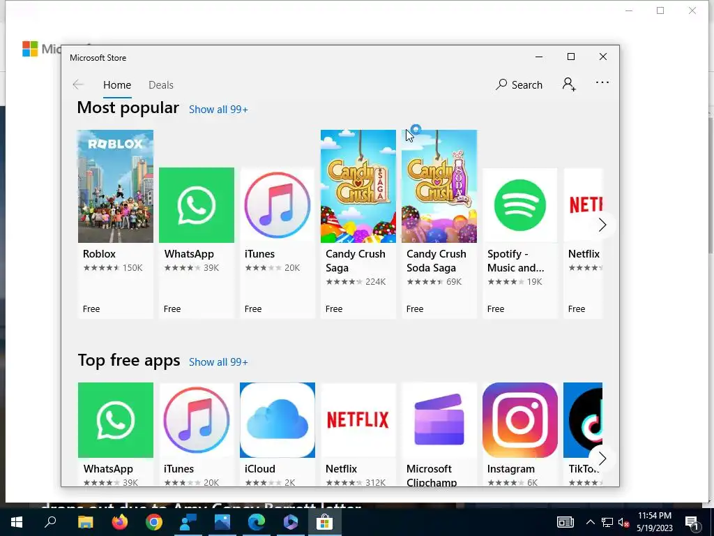Open the Roblox app tile in Most popular
Viewport: 714px width, 536px height.
tap(115, 224)
